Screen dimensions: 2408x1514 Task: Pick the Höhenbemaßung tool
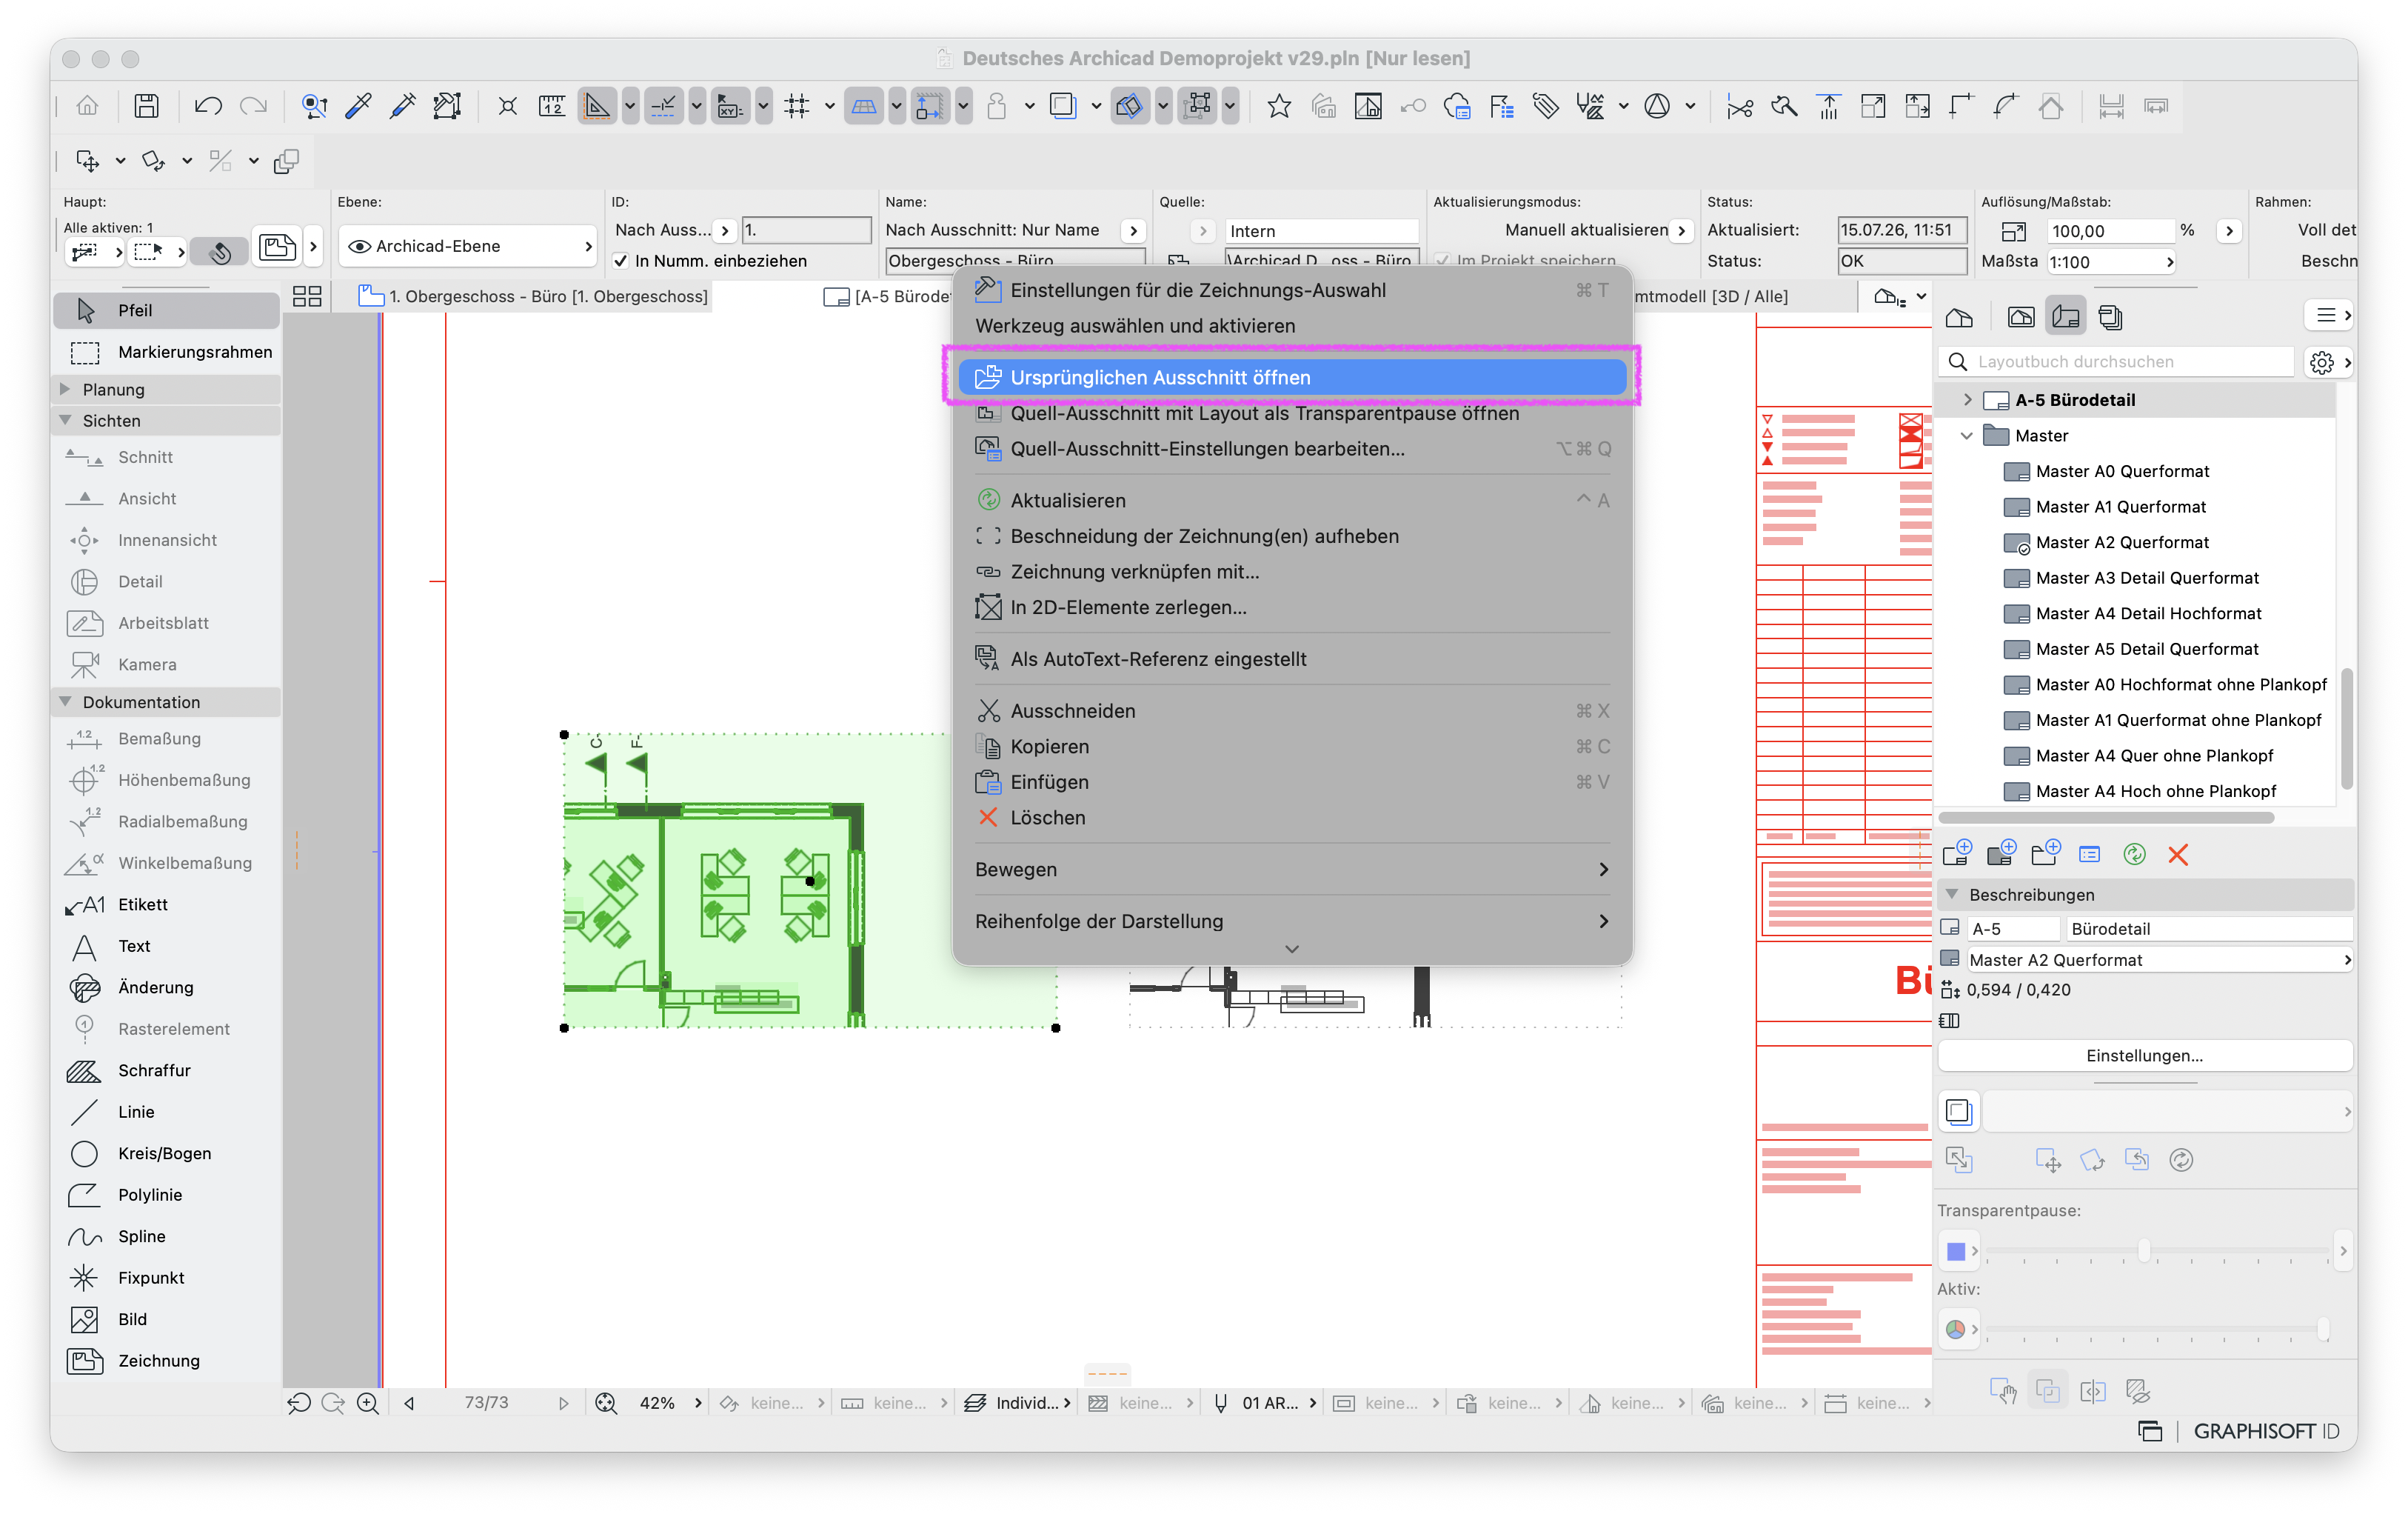(x=166, y=780)
